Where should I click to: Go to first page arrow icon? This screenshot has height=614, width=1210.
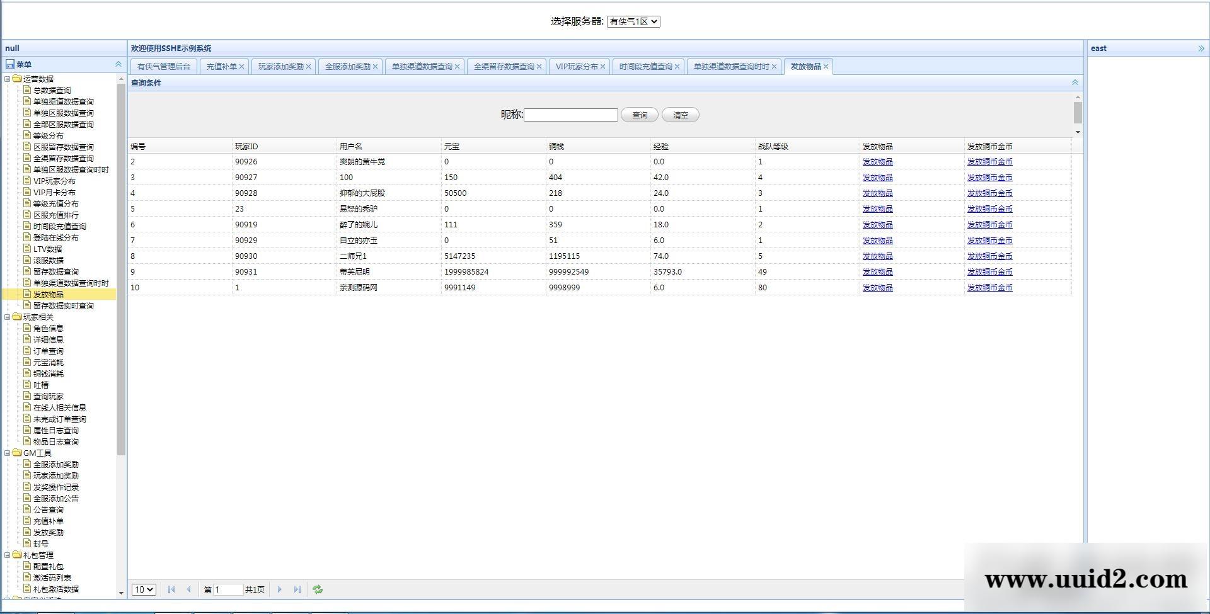point(171,589)
